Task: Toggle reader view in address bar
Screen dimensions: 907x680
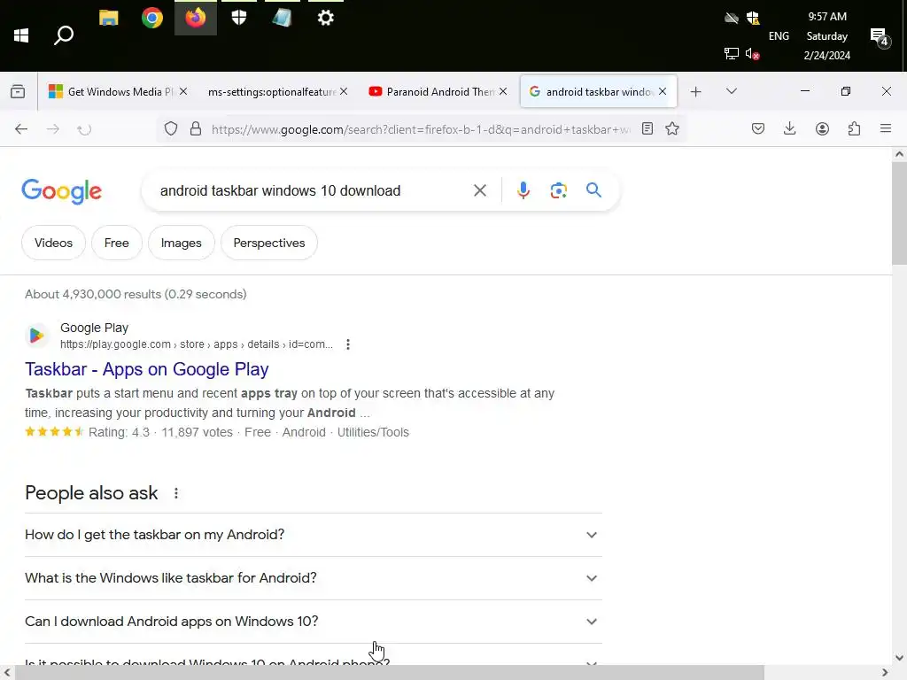Action: (647, 129)
